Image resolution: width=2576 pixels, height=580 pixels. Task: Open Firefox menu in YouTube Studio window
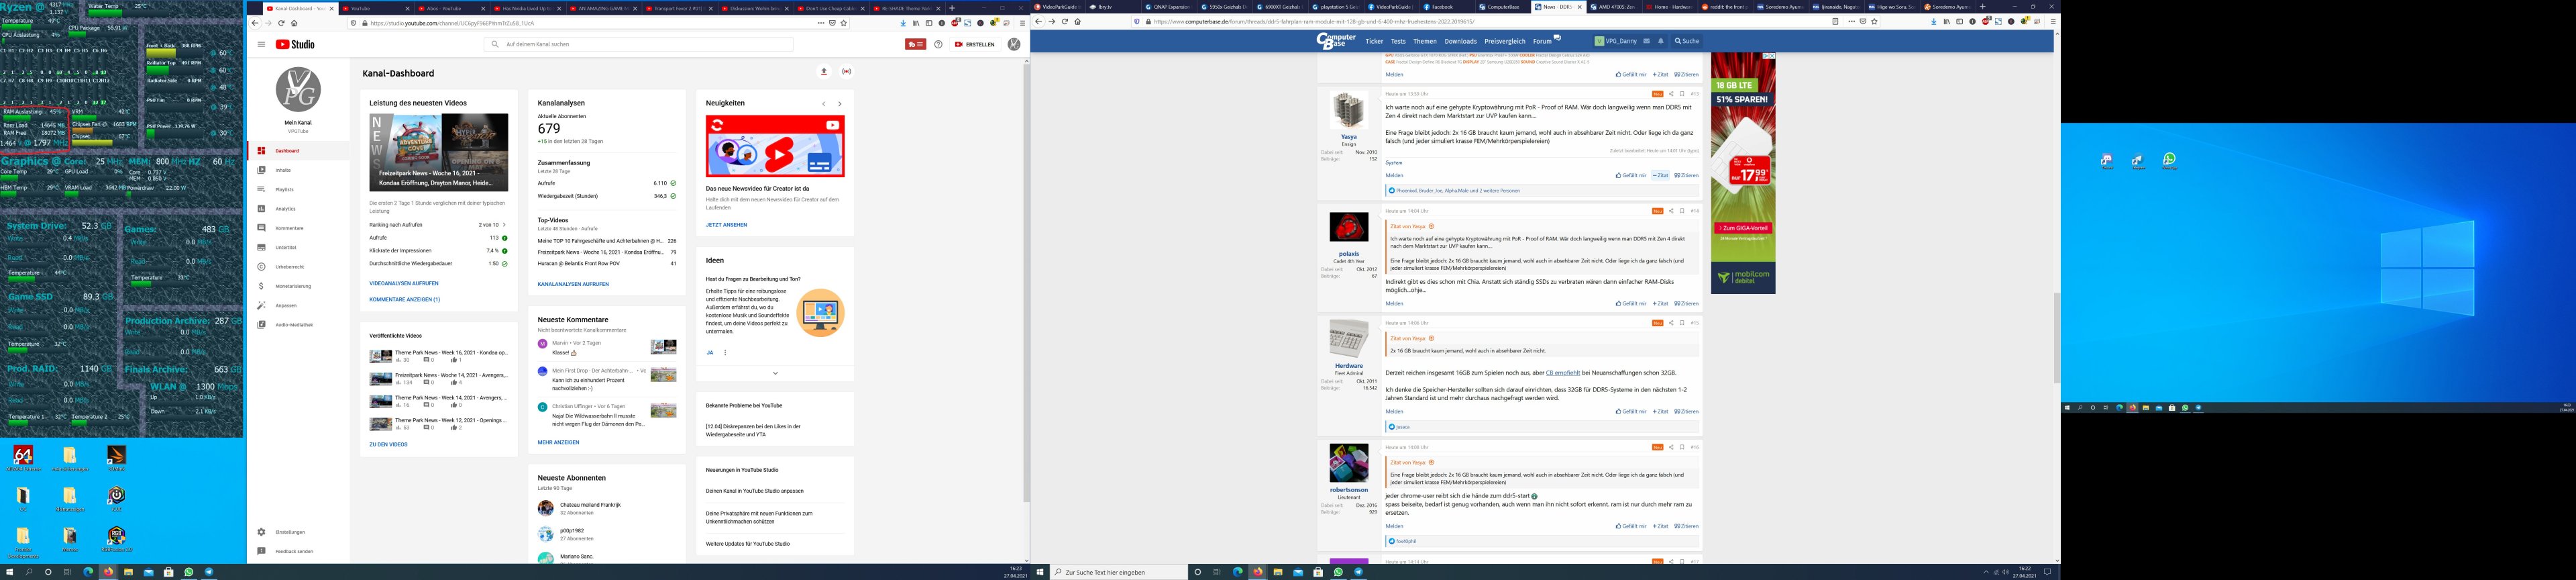click(x=1022, y=22)
